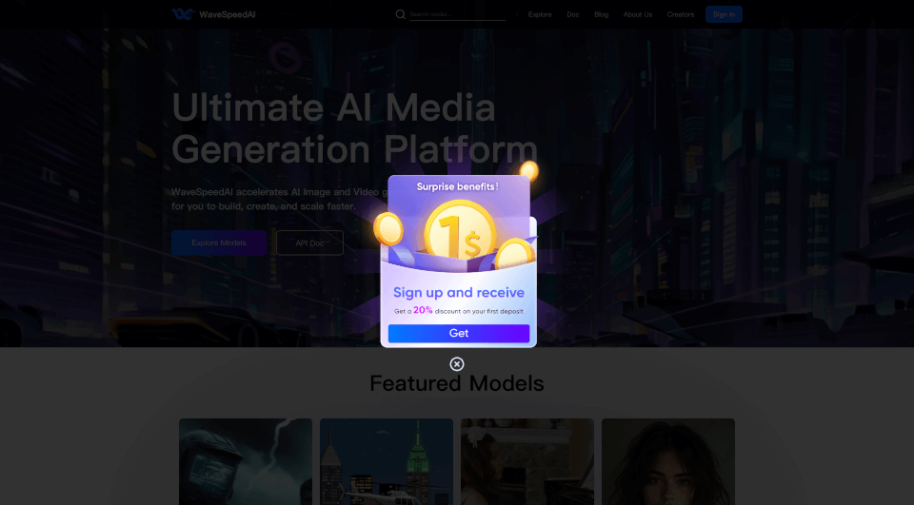
Task: Click the Explore Models button
Action: (x=219, y=243)
